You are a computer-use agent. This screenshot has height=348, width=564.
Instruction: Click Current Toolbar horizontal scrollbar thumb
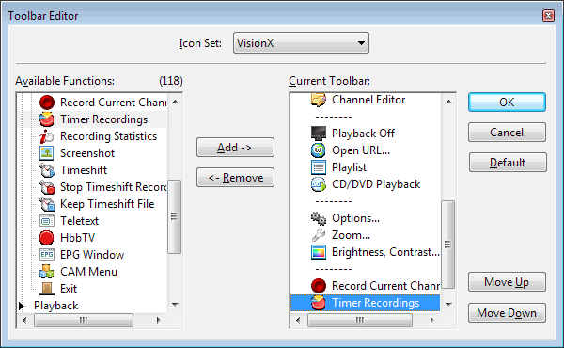click(360, 320)
